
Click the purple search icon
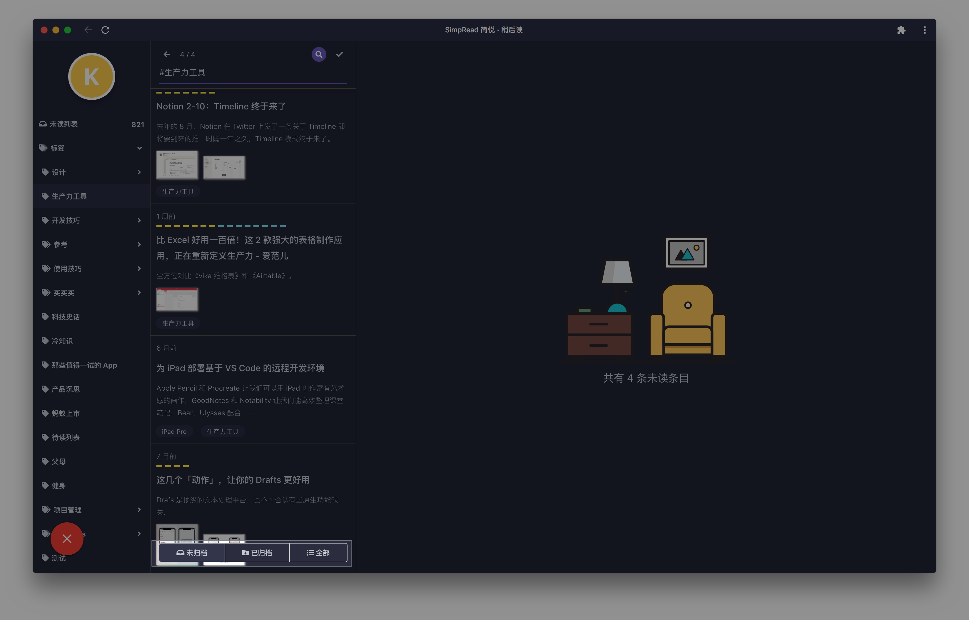(319, 54)
